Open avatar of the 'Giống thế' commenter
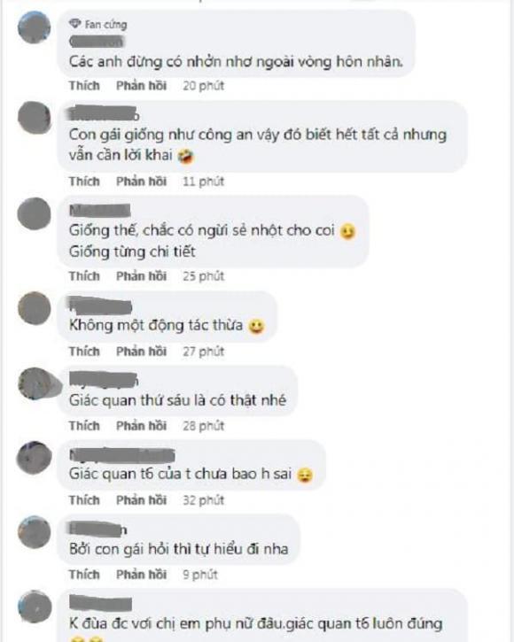Image resolution: width=514 pixels, height=642 pixels. [x=34, y=213]
